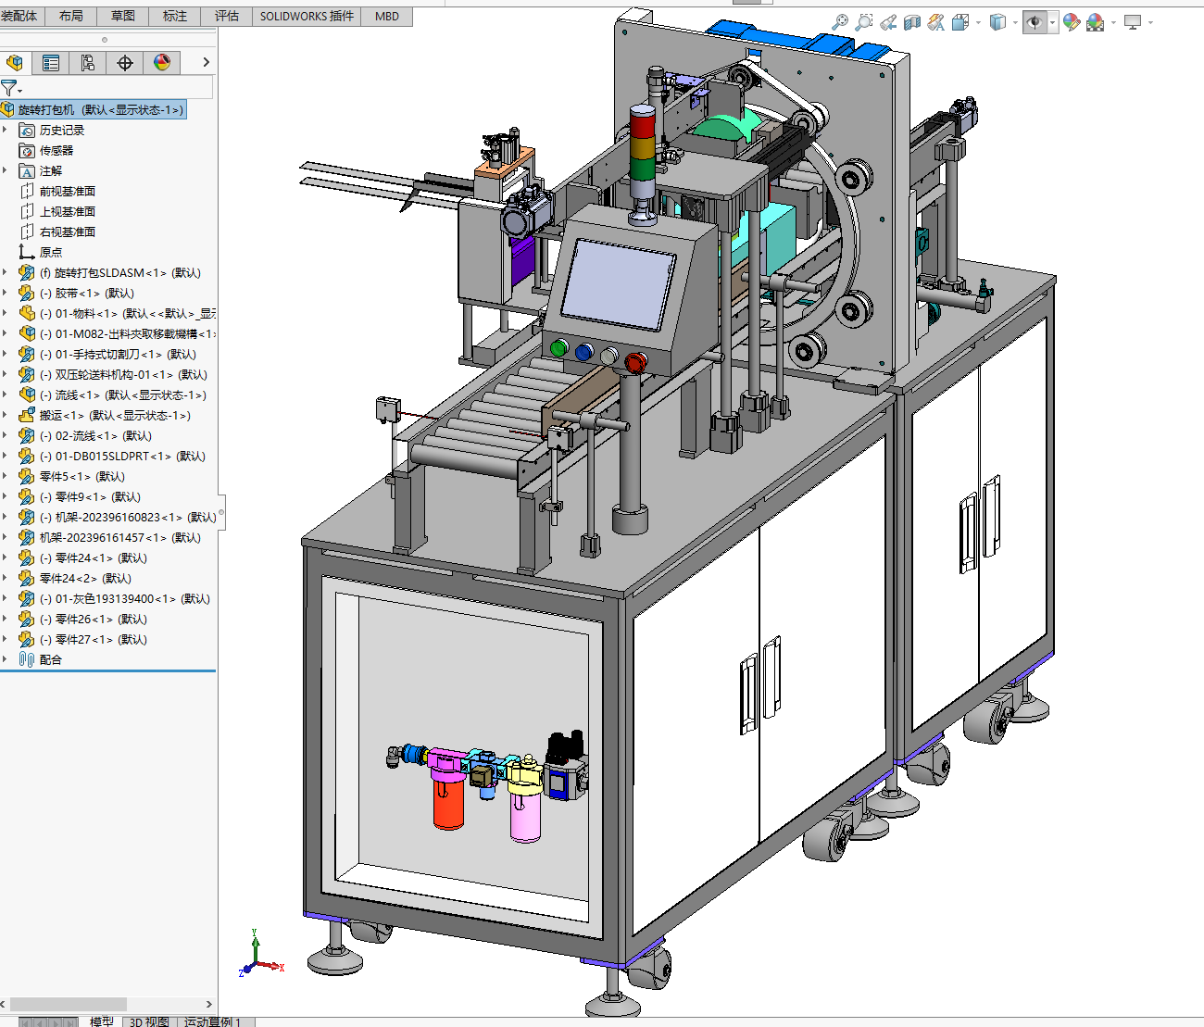1204x1027 pixels.
Task: Click View Settings monitor icon
Action: pos(1133,21)
